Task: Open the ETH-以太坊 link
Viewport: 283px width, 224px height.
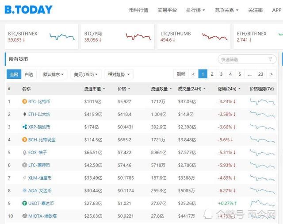Action: (x=39, y=114)
